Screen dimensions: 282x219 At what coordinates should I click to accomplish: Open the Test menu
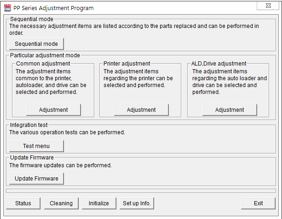[x=36, y=146]
